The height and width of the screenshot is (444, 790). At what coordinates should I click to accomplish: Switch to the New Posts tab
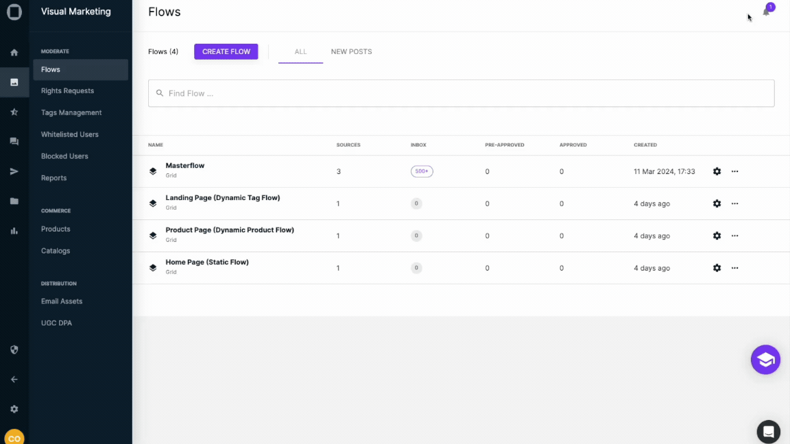click(x=351, y=52)
